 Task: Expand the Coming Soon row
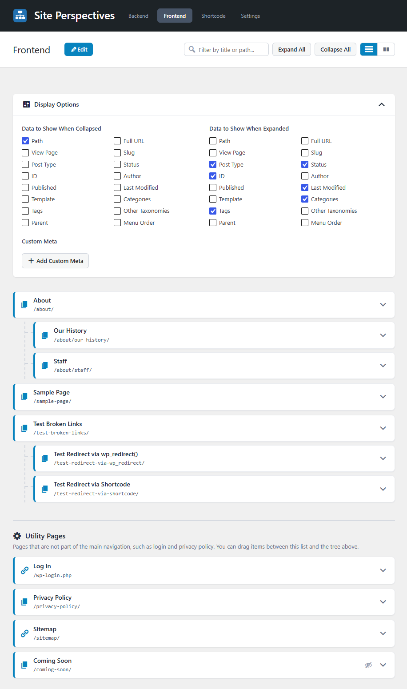click(383, 665)
